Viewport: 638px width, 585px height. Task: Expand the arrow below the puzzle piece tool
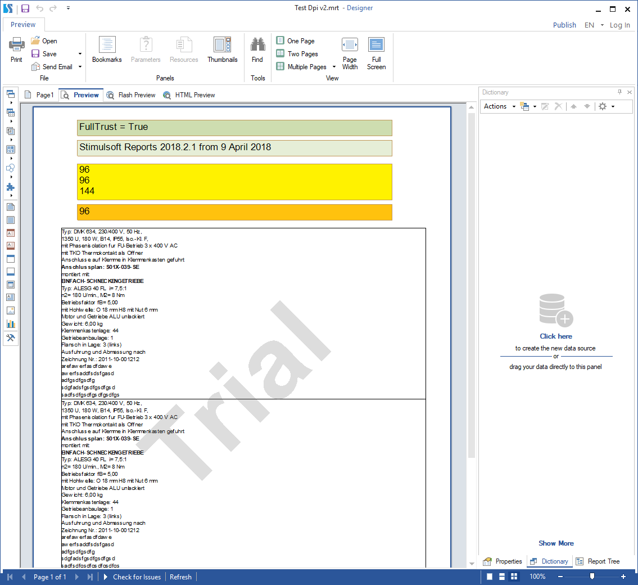click(x=11, y=195)
